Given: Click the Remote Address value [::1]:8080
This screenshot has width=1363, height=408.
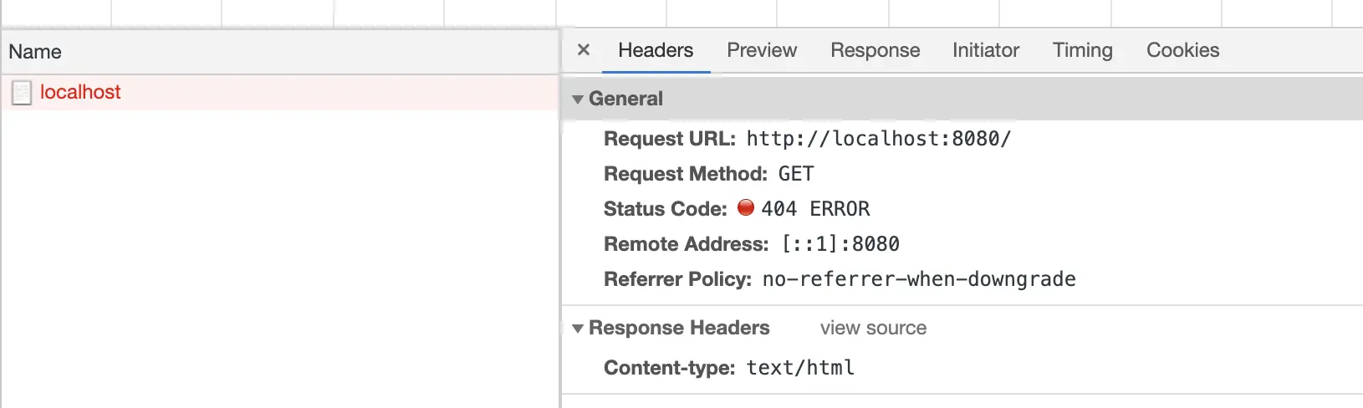Looking at the screenshot, I should point(840,244).
